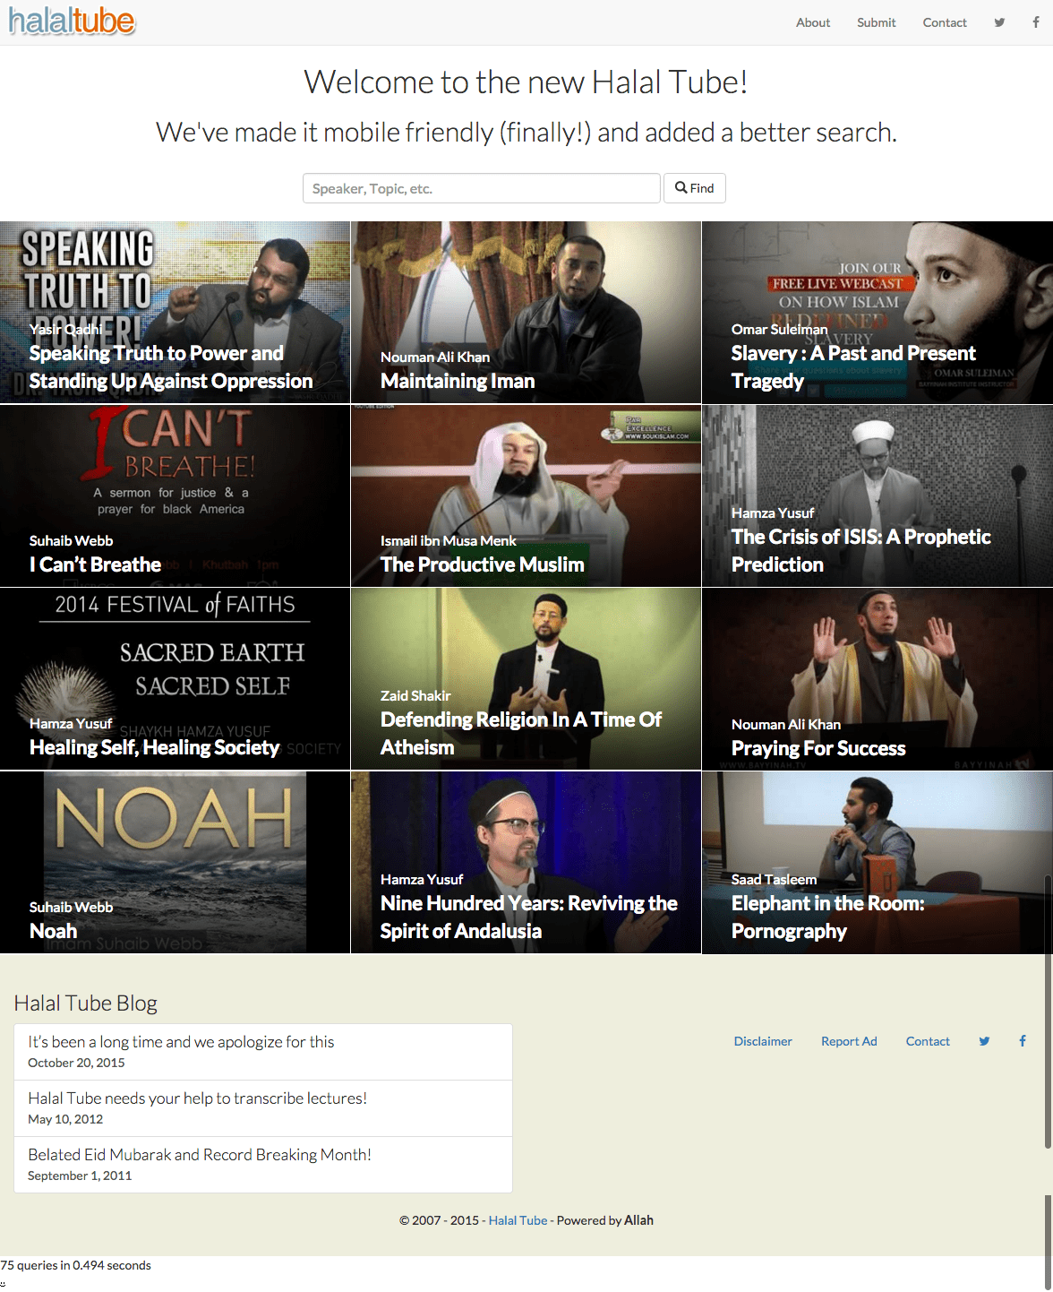
Task: Open the About menu item
Action: [813, 22]
